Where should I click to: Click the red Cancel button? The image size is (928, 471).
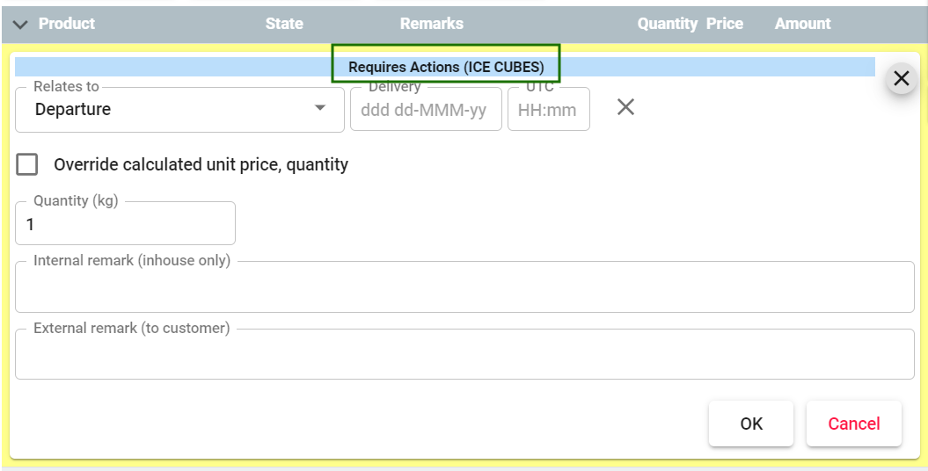pyautogui.click(x=853, y=424)
